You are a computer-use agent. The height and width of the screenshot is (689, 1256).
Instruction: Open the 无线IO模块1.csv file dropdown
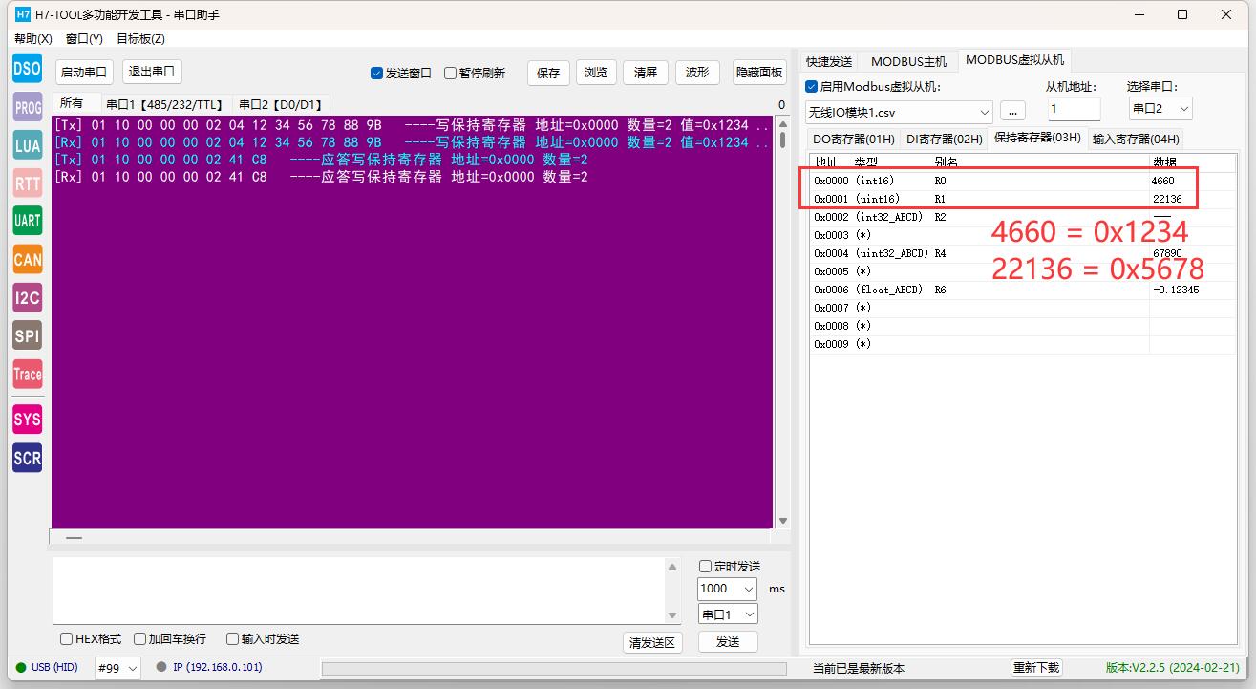pos(899,112)
